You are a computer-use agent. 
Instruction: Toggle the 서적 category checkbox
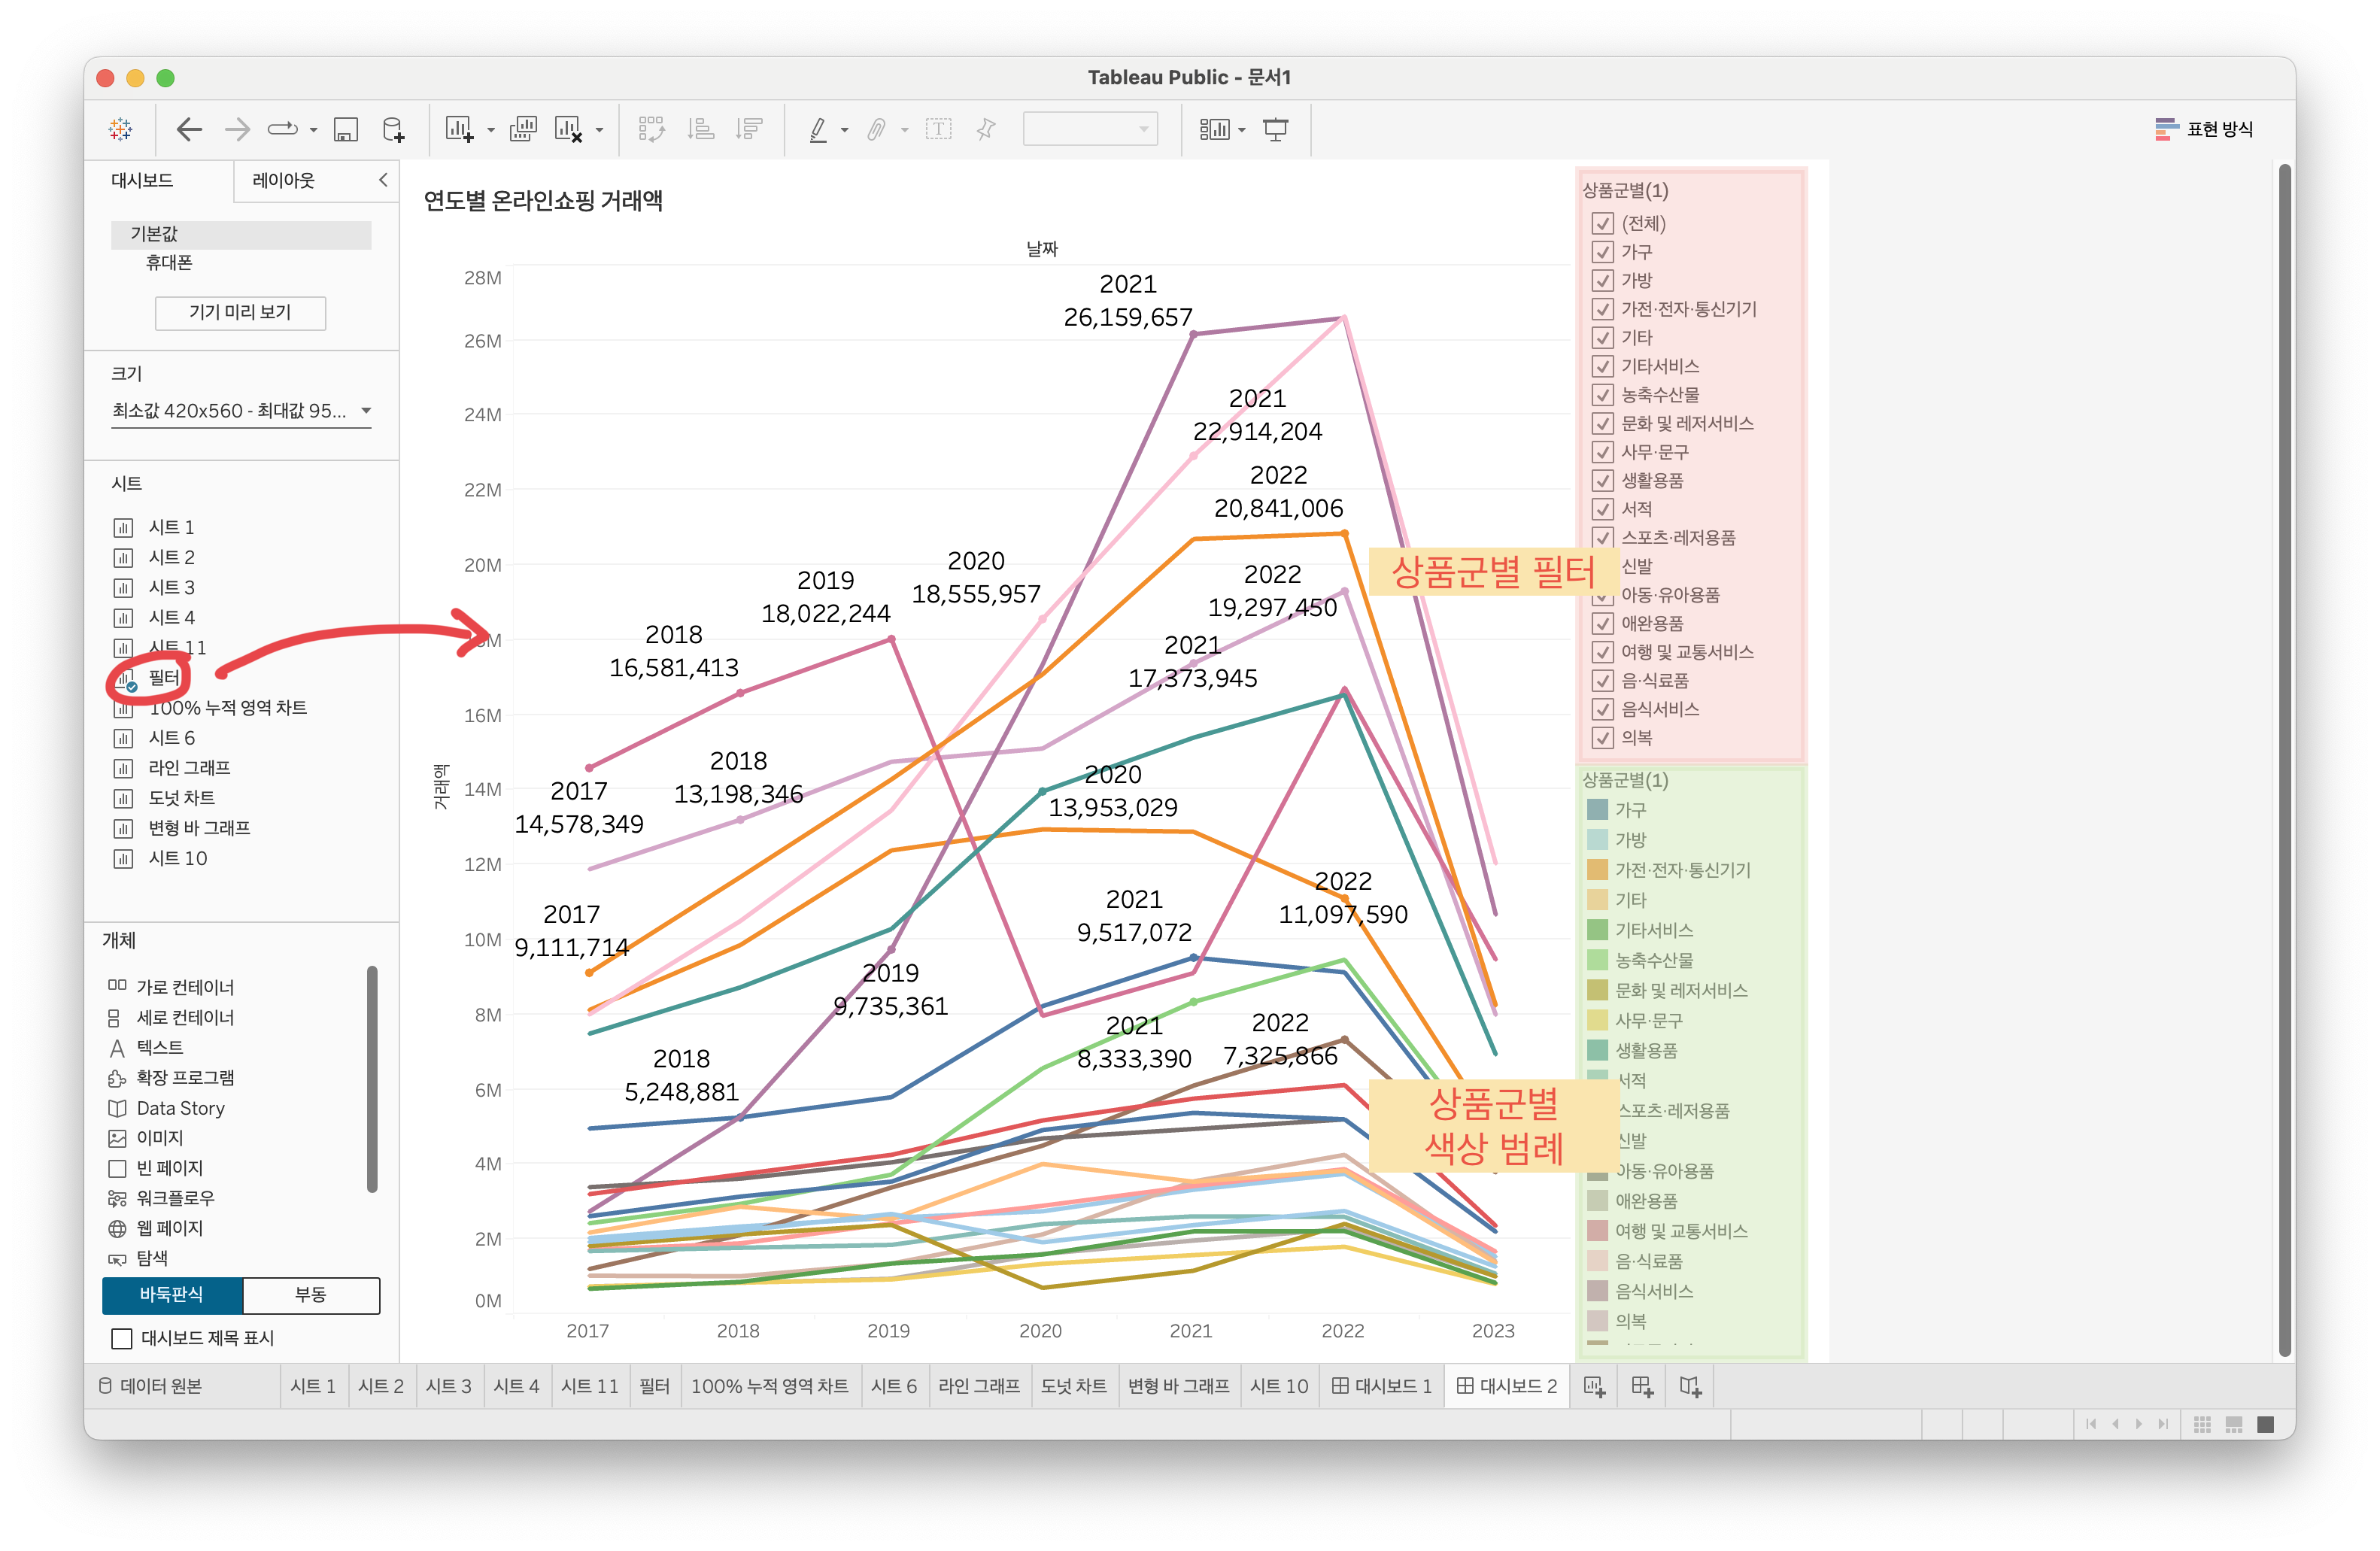point(1603,509)
